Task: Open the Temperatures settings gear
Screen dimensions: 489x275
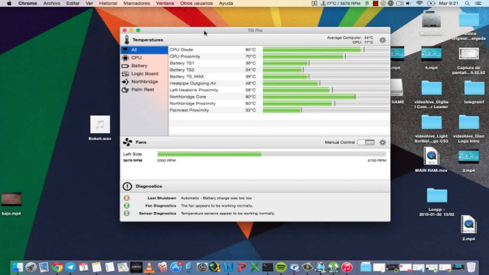Action: click(382, 40)
